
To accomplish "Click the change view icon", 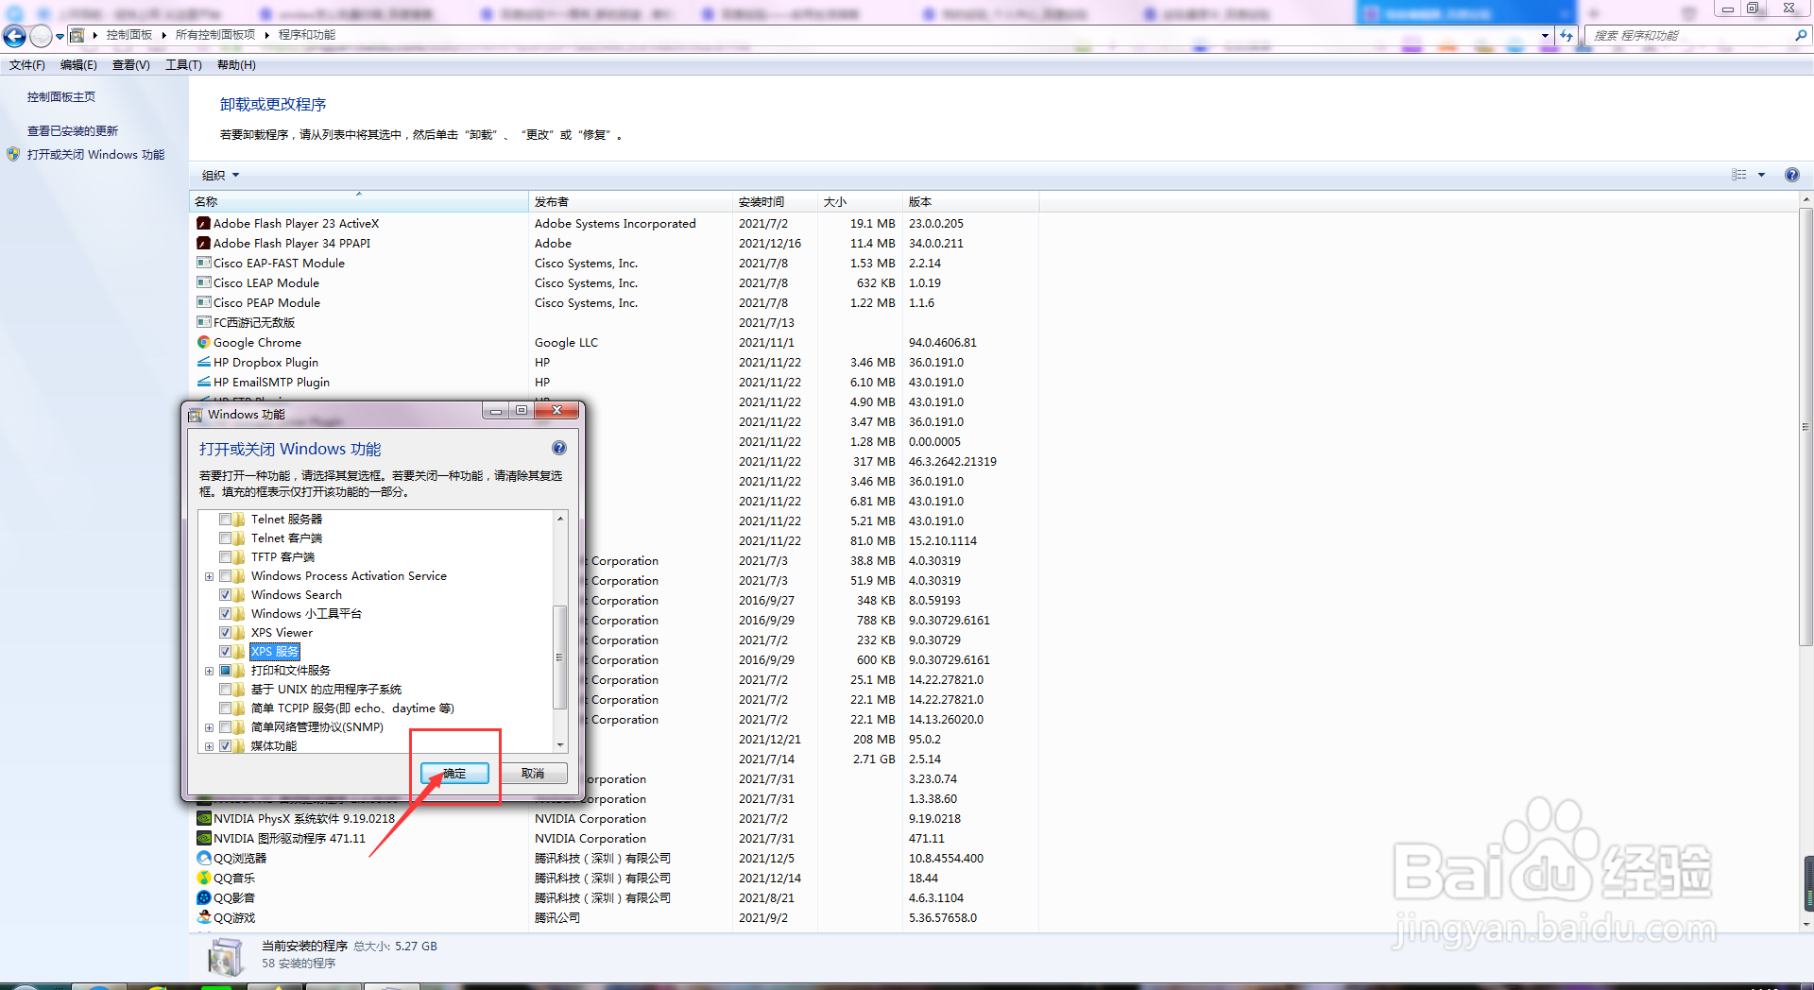I will coord(1739,175).
